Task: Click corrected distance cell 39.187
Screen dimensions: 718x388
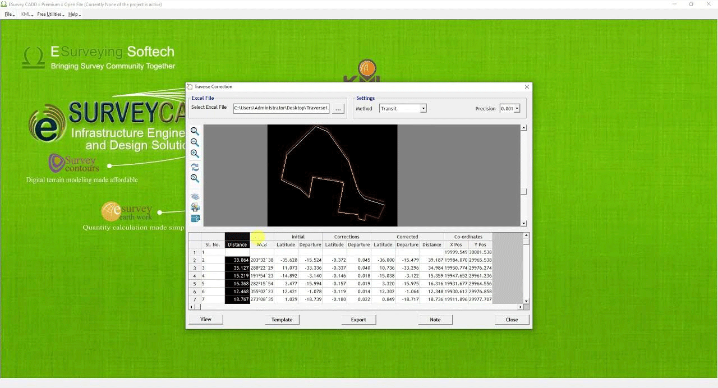Action: pos(432,260)
